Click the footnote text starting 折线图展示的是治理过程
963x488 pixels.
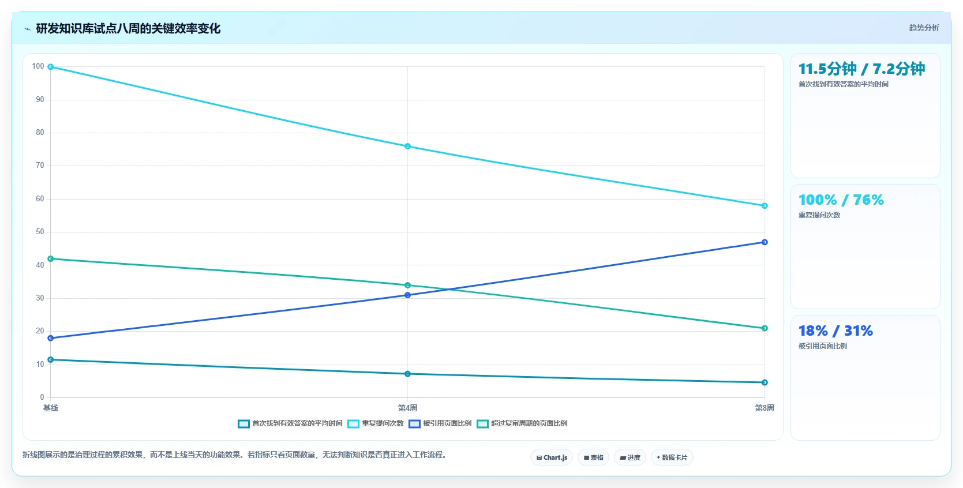coord(235,455)
